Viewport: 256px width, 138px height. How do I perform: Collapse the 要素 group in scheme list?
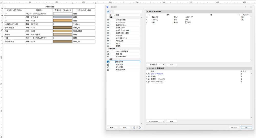click(x=108, y=17)
